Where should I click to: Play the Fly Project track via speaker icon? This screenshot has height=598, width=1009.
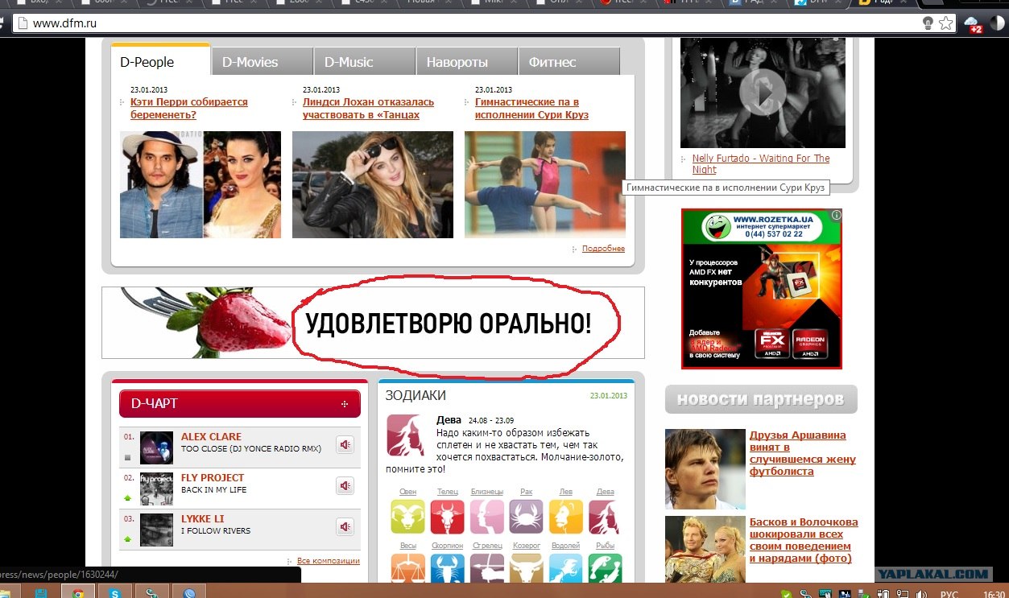click(x=345, y=485)
